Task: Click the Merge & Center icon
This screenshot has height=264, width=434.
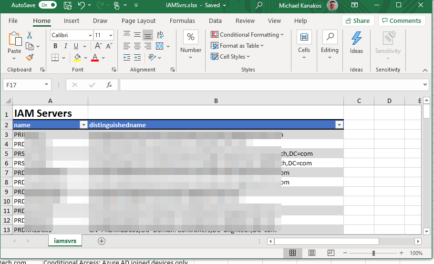Action: (160, 46)
